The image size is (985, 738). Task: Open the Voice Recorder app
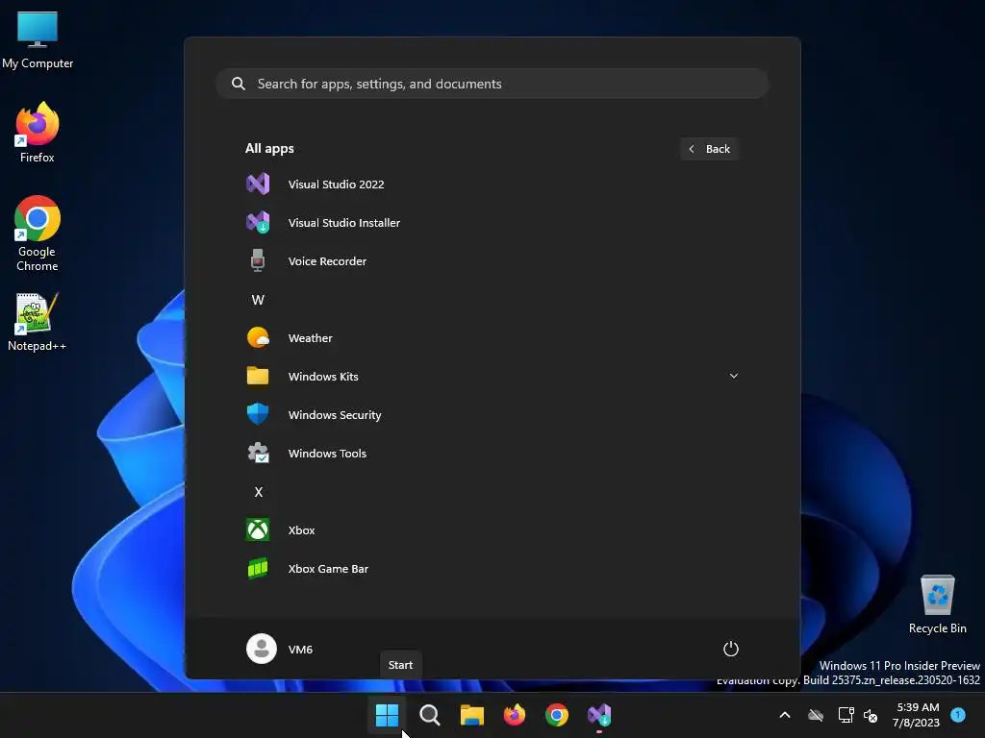[492, 261]
